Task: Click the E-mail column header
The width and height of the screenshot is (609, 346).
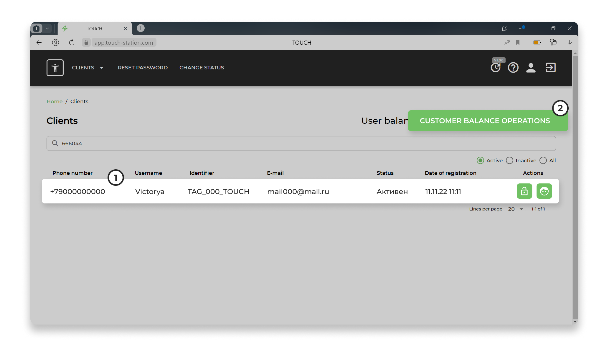Action: 275,173
